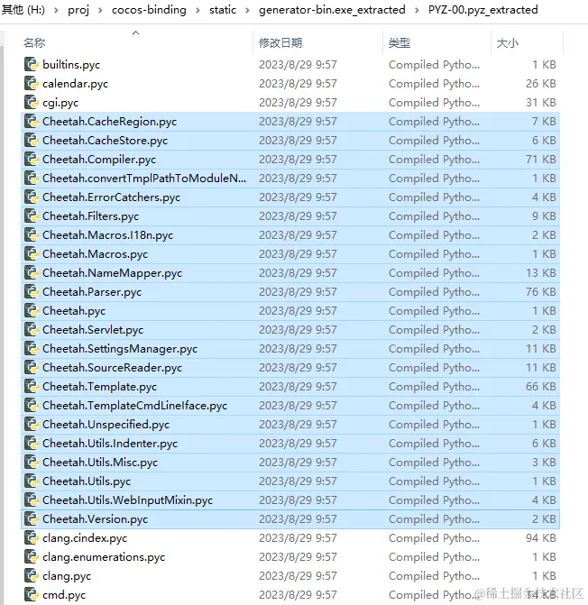Select file name clang.pyc

tap(67, 575)
